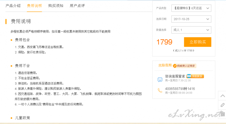Click the orange phone handset icon
Image resolution: width=226 pixels, height=124 pixels.
[160, 90]
